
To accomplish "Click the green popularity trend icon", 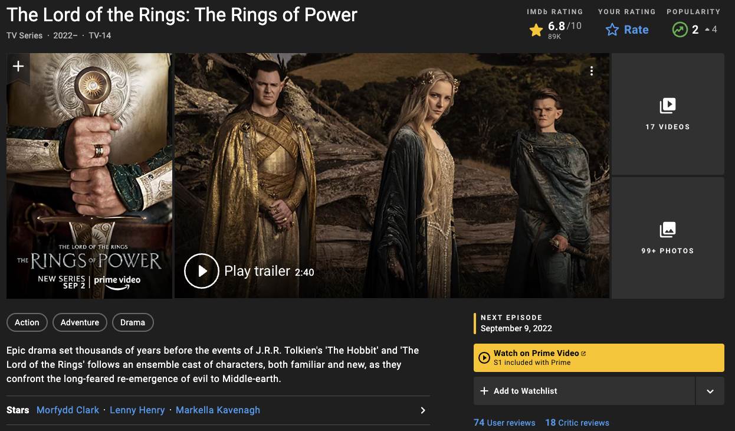I will 680,30.
